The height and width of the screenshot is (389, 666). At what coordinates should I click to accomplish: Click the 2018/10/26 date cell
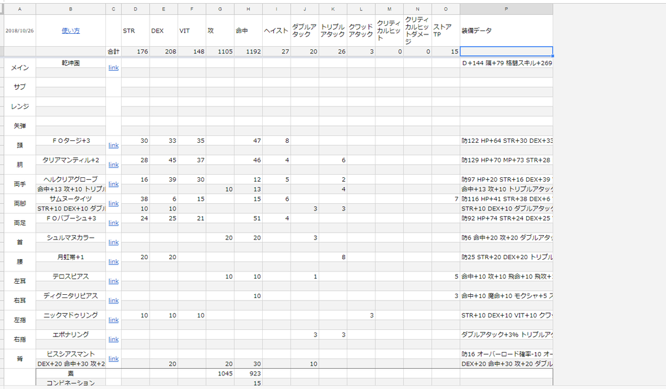click(x=20, y=31)
